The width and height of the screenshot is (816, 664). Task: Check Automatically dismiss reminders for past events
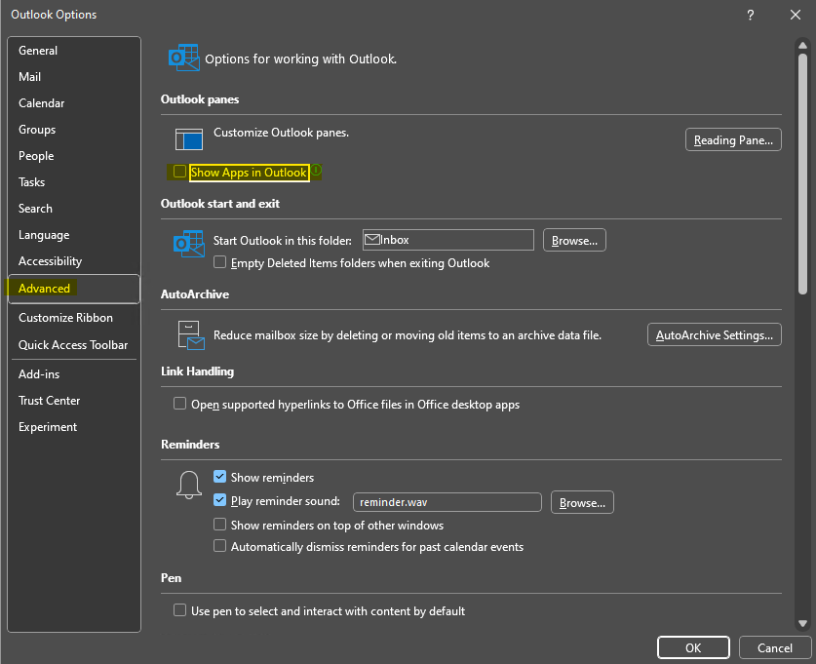[219, 545]
